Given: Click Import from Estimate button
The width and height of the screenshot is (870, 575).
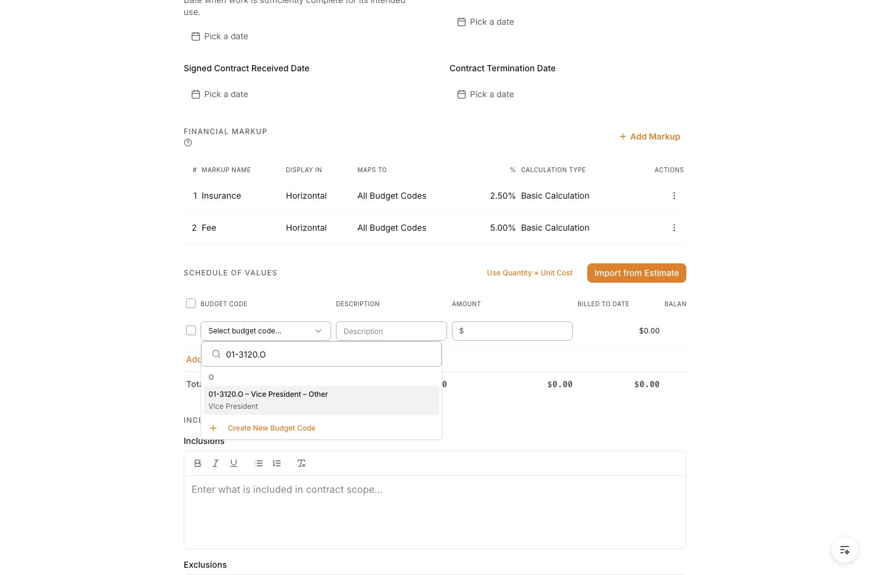Looking at the screenshot, I should (x=637, y=273).
